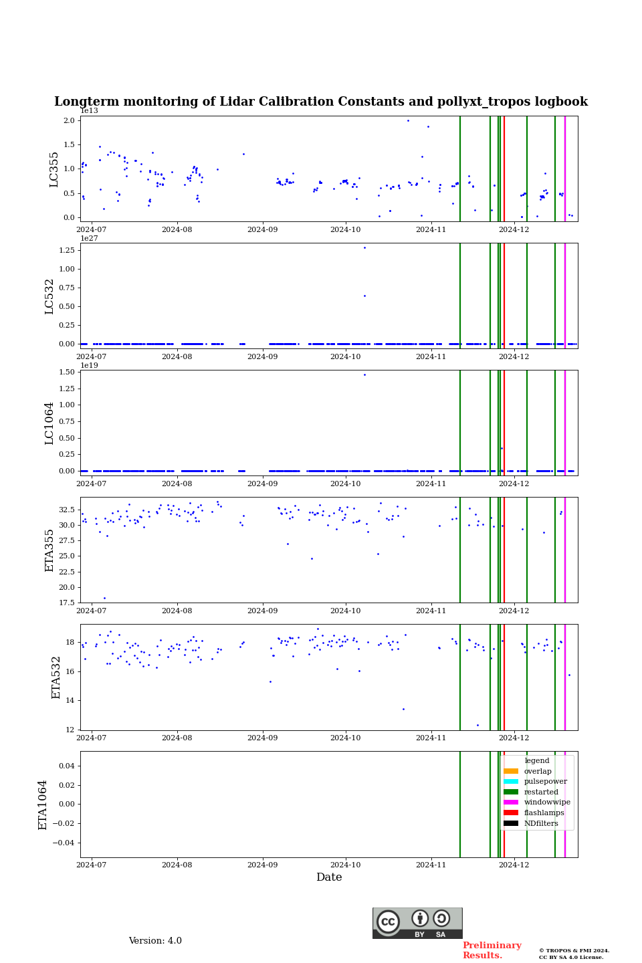Click the cyan pulsepower legend swatch

point(511,782)
